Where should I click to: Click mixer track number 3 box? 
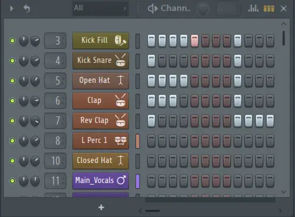[x=55, y=41]
